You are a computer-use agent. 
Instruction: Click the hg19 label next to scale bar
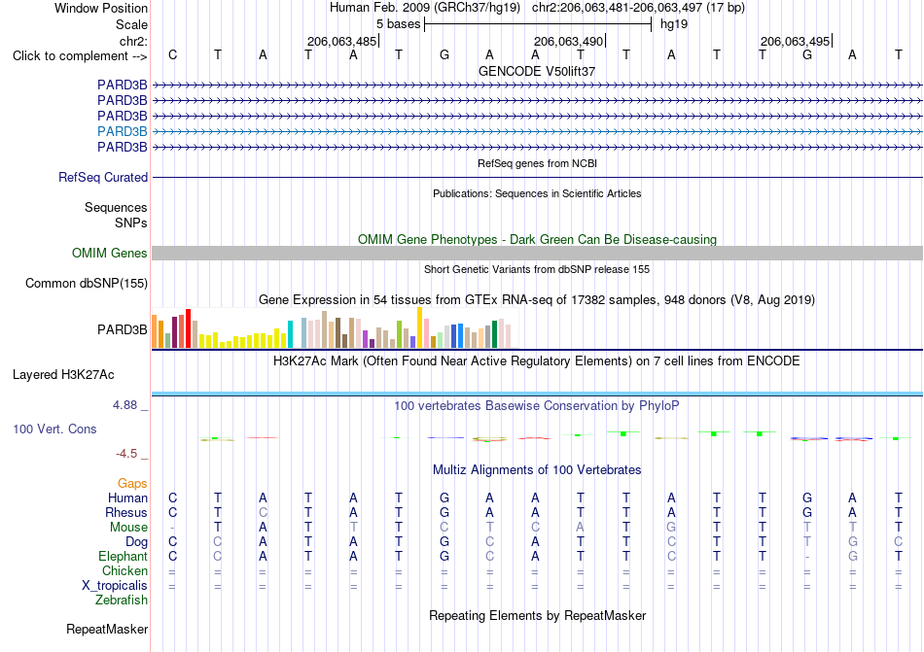674,24
